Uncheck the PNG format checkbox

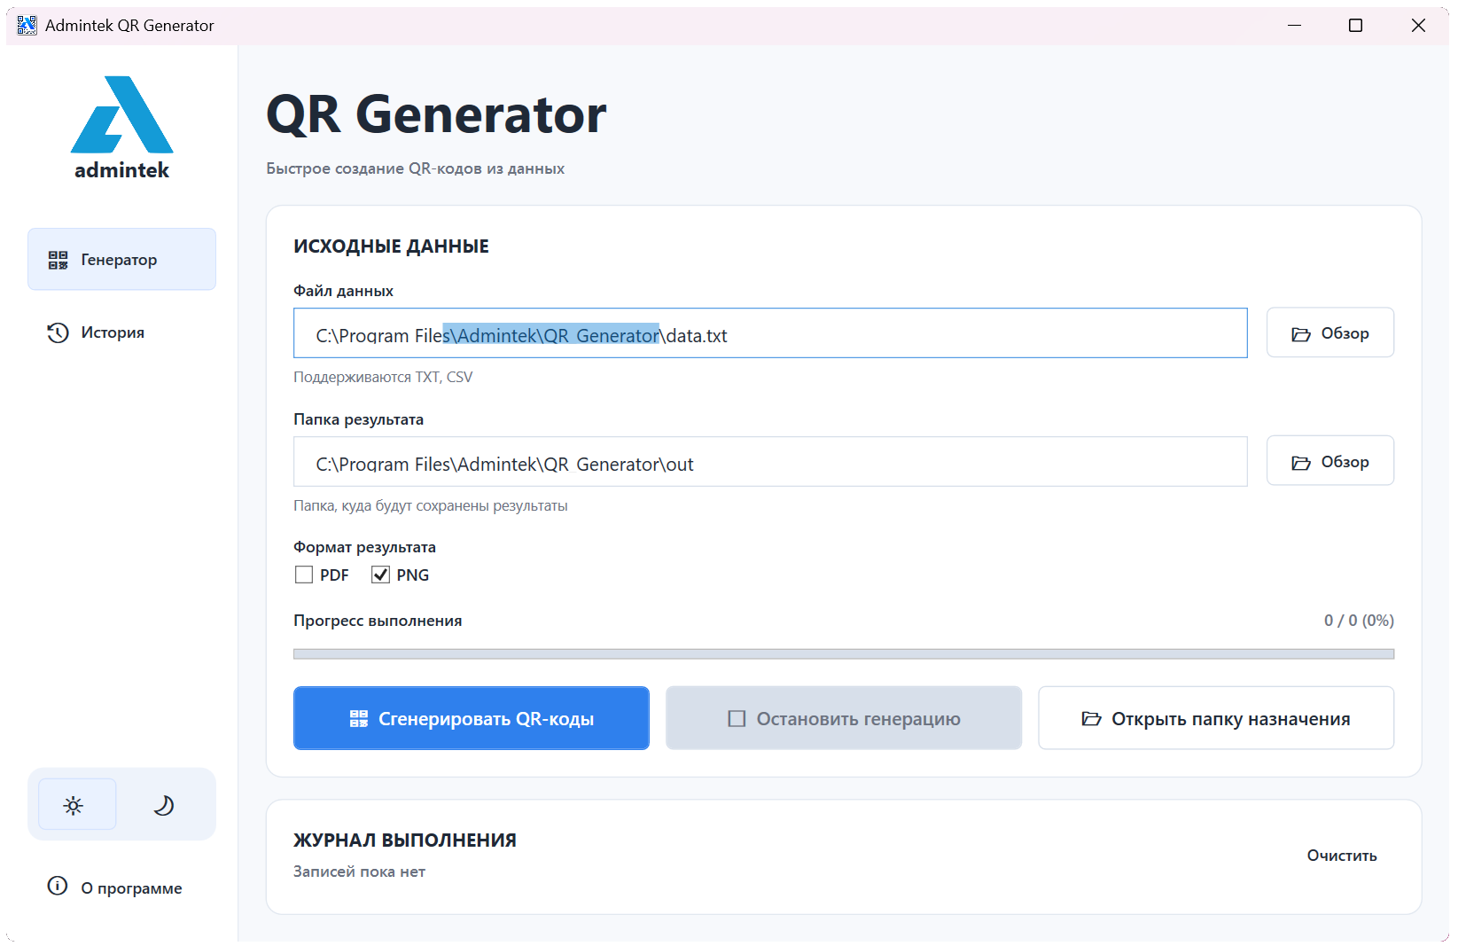[x=380, y=575]
